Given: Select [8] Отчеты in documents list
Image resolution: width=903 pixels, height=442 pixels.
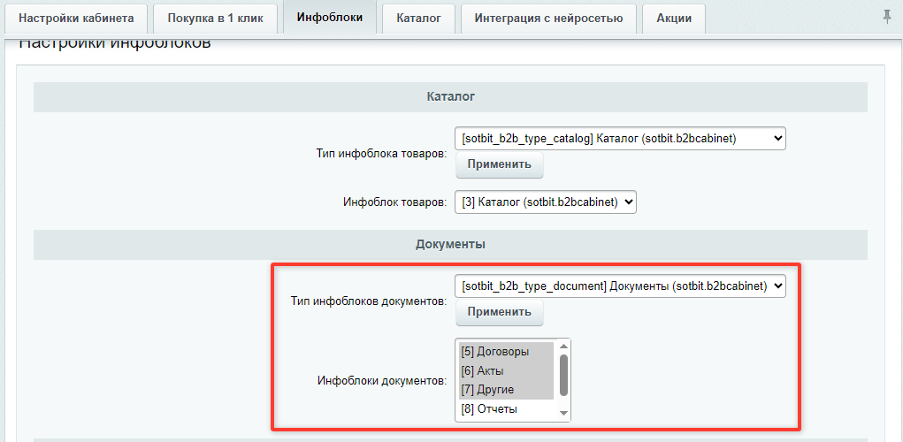Looking at the screenshot, I should pos(506,409).
